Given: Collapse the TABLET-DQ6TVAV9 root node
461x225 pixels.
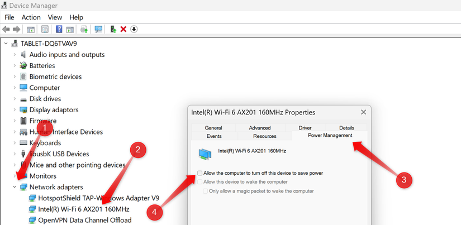Looking at the screenshot, I should [6, 44].
